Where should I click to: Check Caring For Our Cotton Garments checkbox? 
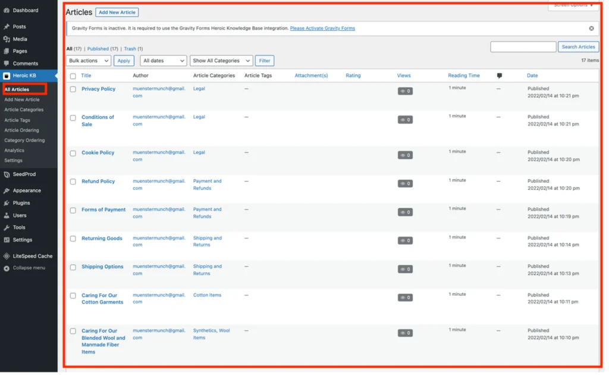73,297
